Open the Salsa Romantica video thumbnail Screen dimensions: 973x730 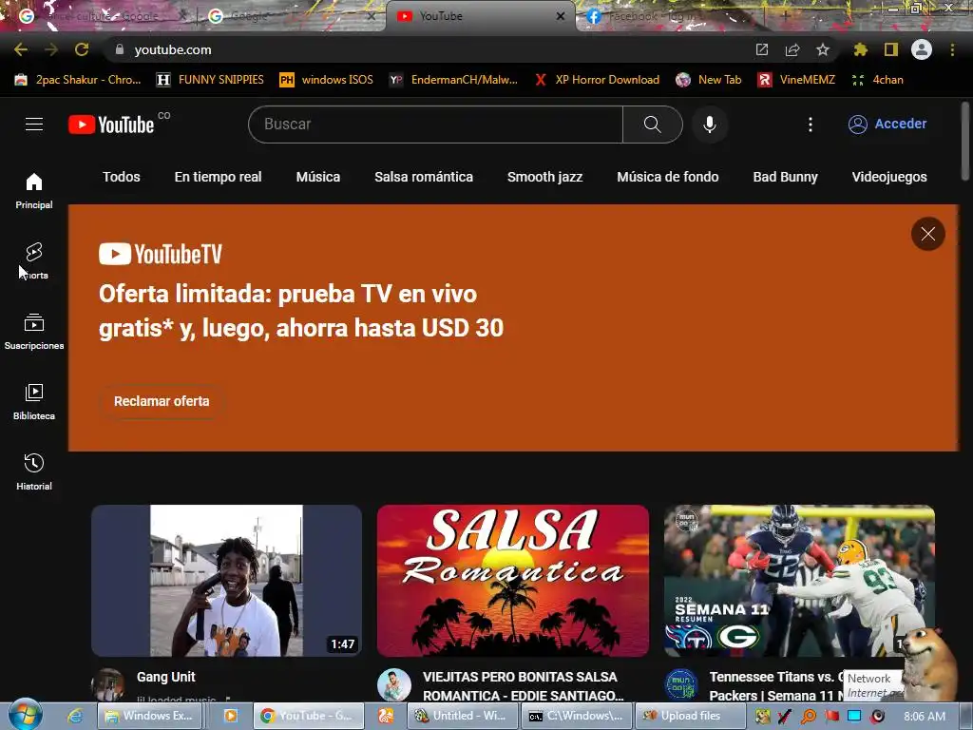click(513, 581)
